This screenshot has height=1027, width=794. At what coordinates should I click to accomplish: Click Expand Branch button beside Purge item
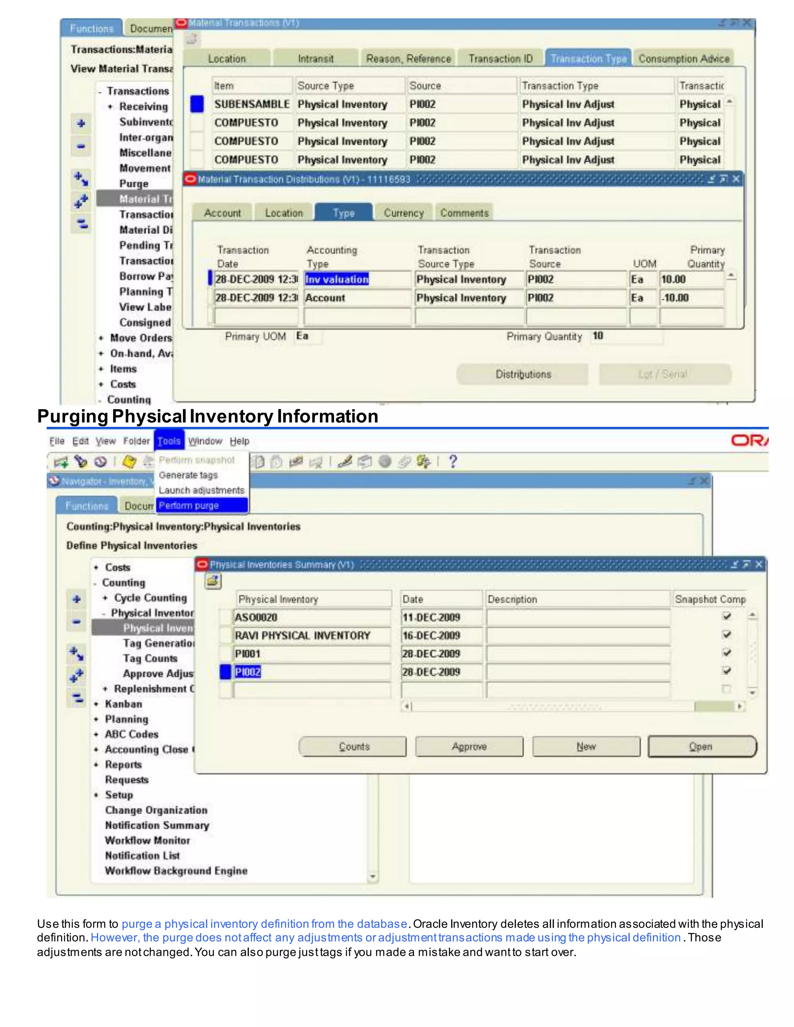pos(81,179)
